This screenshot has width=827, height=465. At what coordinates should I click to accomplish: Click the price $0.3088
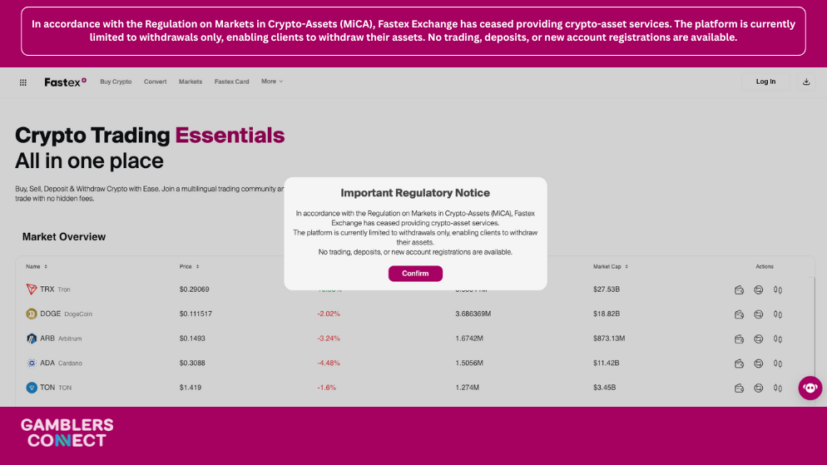[x=192, y=363]
